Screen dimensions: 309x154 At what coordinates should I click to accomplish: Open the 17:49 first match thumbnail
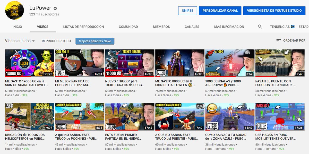click(130, 117)
